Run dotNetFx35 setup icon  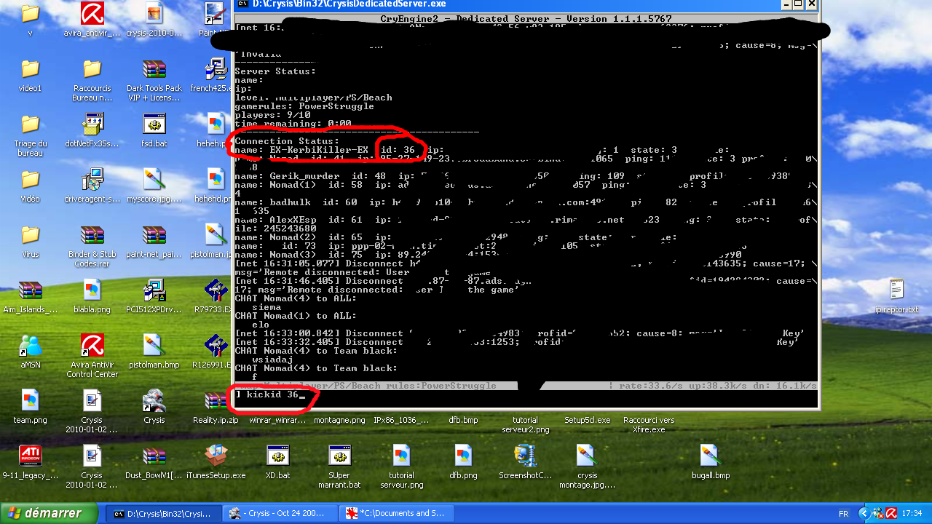pyautogui.click(x=92, y=124)
